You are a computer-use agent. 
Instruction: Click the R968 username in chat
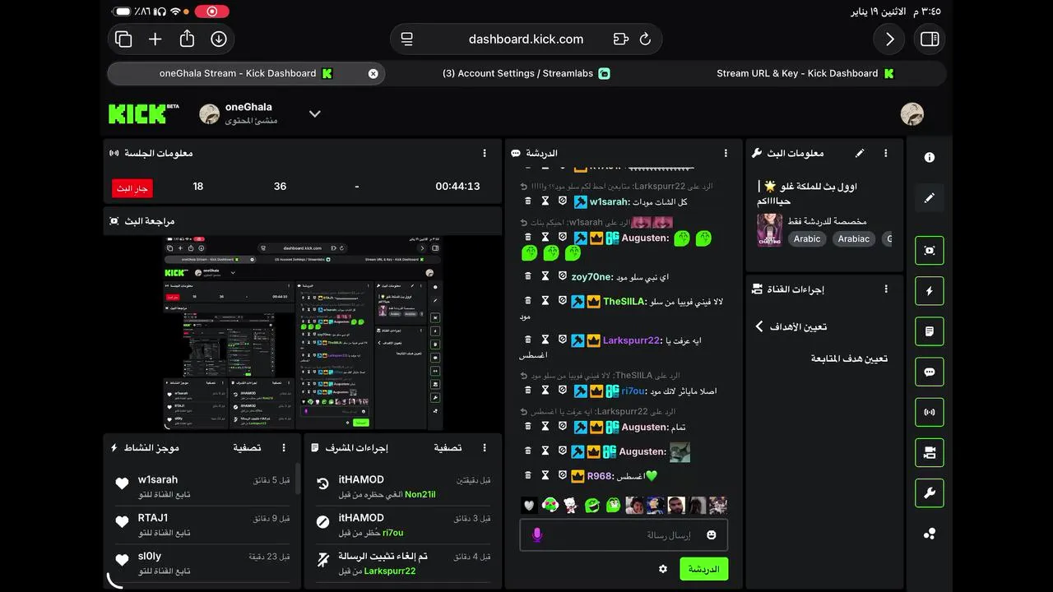pyautogui.click(x=600, y=476)
